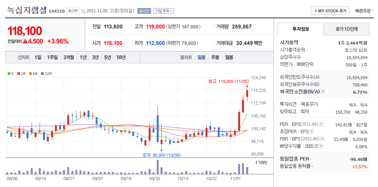Switch to the 투자정보 tab
The width and height of the screenshot is (378, 187).
point(301,29)
